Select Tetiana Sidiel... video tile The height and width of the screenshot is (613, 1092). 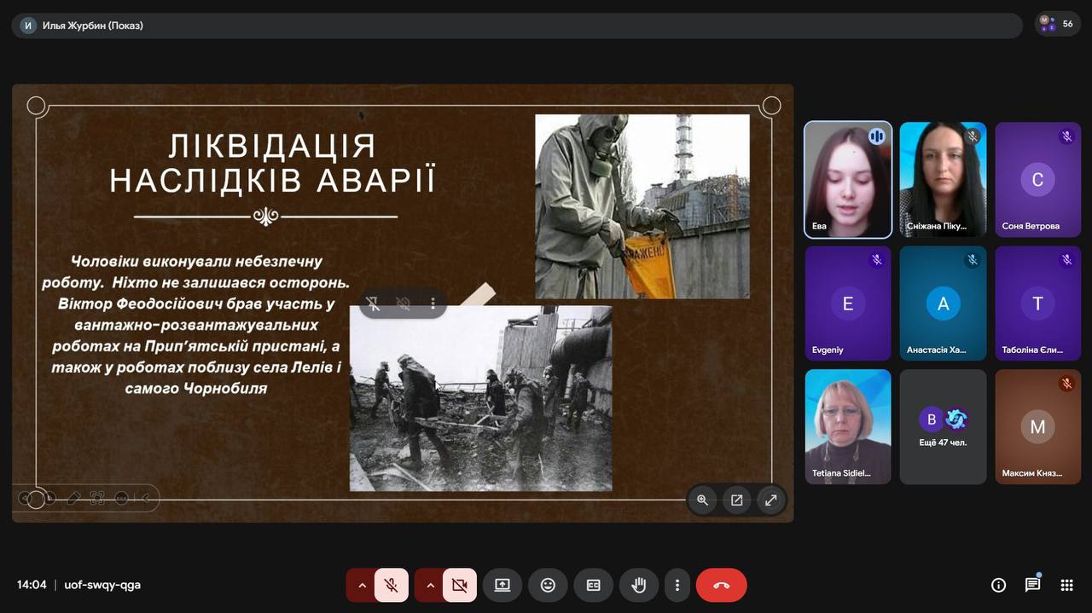point(848,427)
